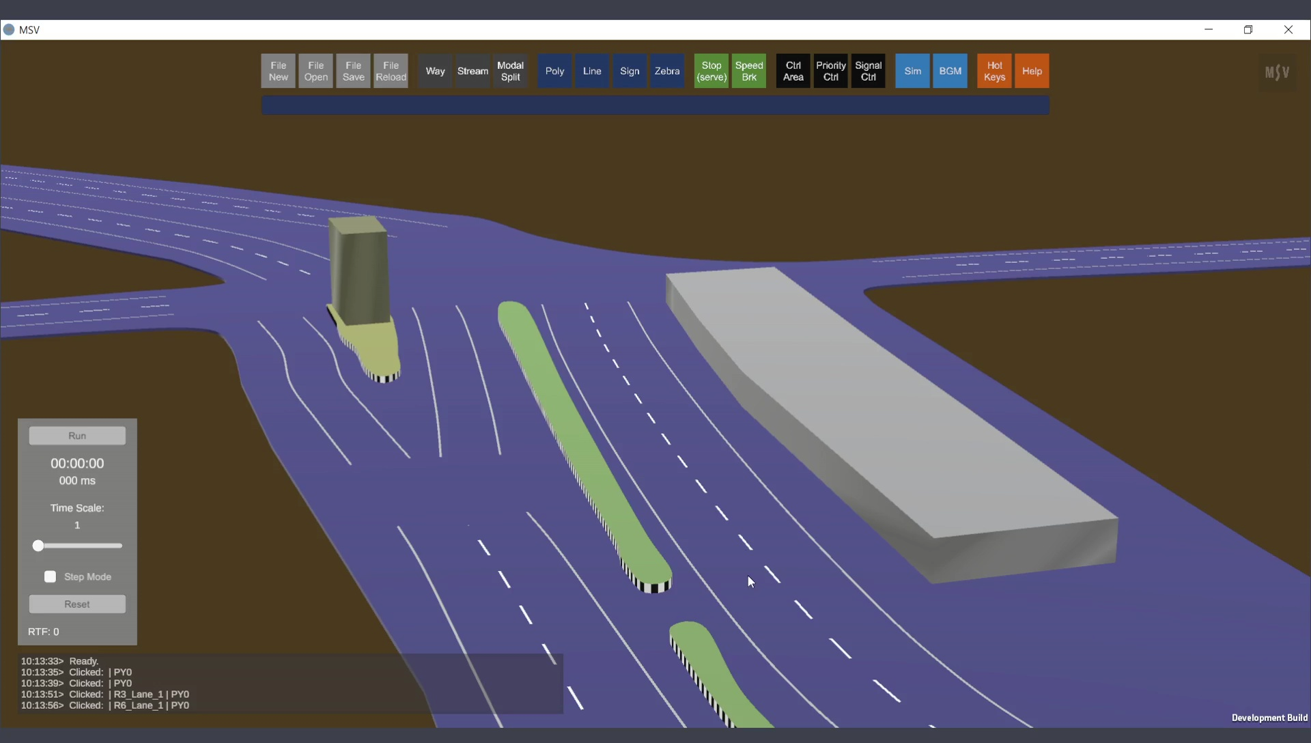The height and width of the screenshot is (743, 1311).
Task: Open a file with File Open
Action: pyautogui.click(x=315, y=71)
